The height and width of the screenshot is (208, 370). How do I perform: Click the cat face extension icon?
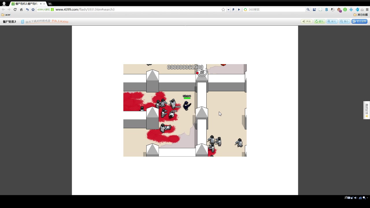pyautogui.click(x=333, y=10)
